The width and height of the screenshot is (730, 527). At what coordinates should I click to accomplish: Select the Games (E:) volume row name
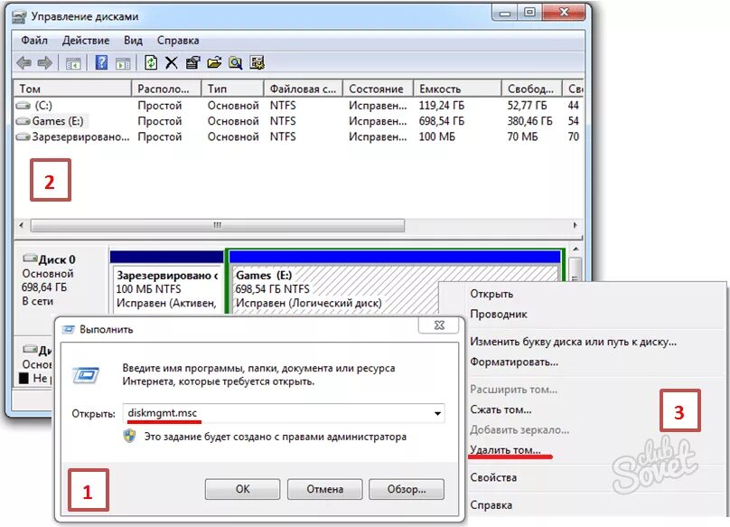(x=57, y=121)
